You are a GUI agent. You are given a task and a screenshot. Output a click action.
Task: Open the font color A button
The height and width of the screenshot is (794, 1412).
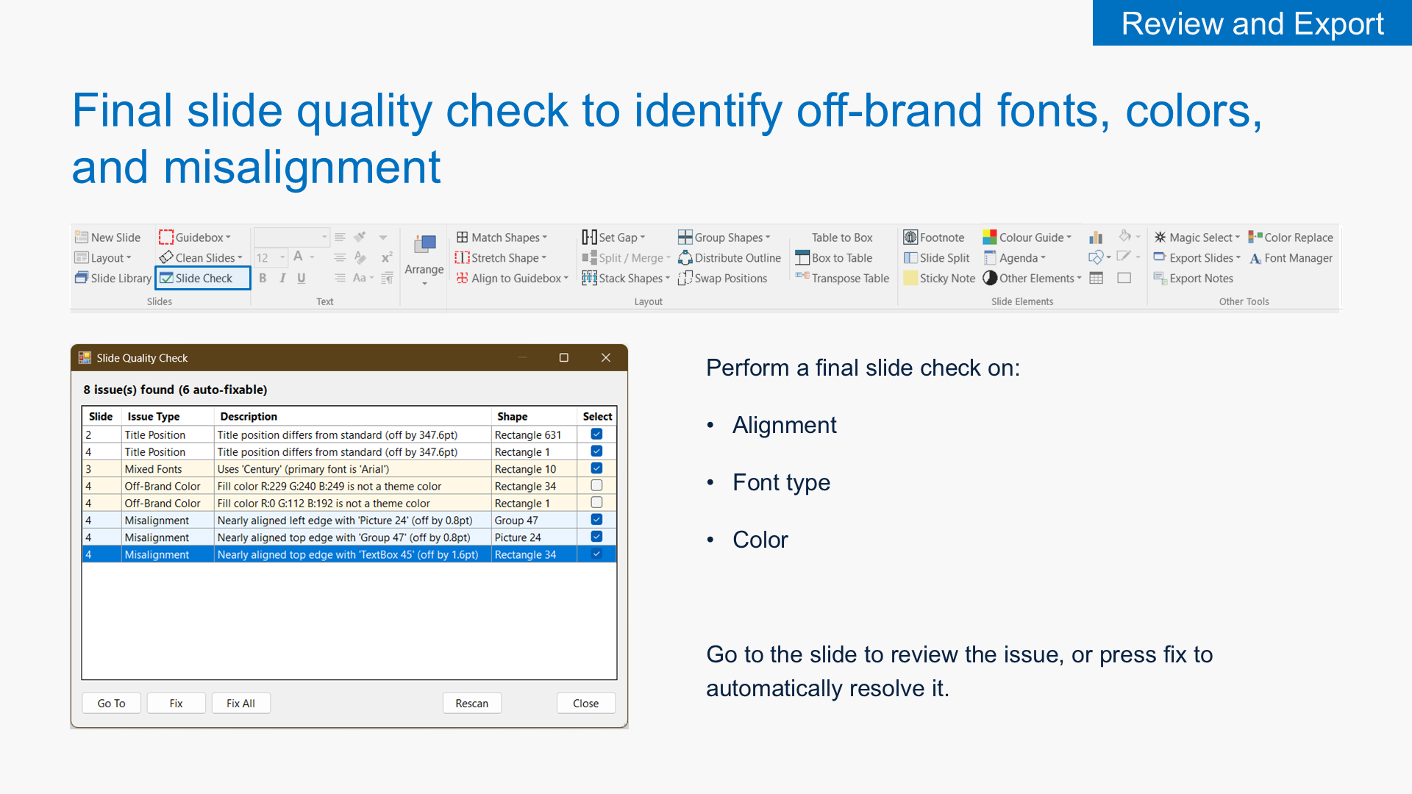pos(298,257)
